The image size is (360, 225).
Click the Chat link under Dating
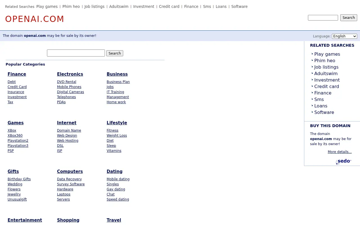(111, 194)
